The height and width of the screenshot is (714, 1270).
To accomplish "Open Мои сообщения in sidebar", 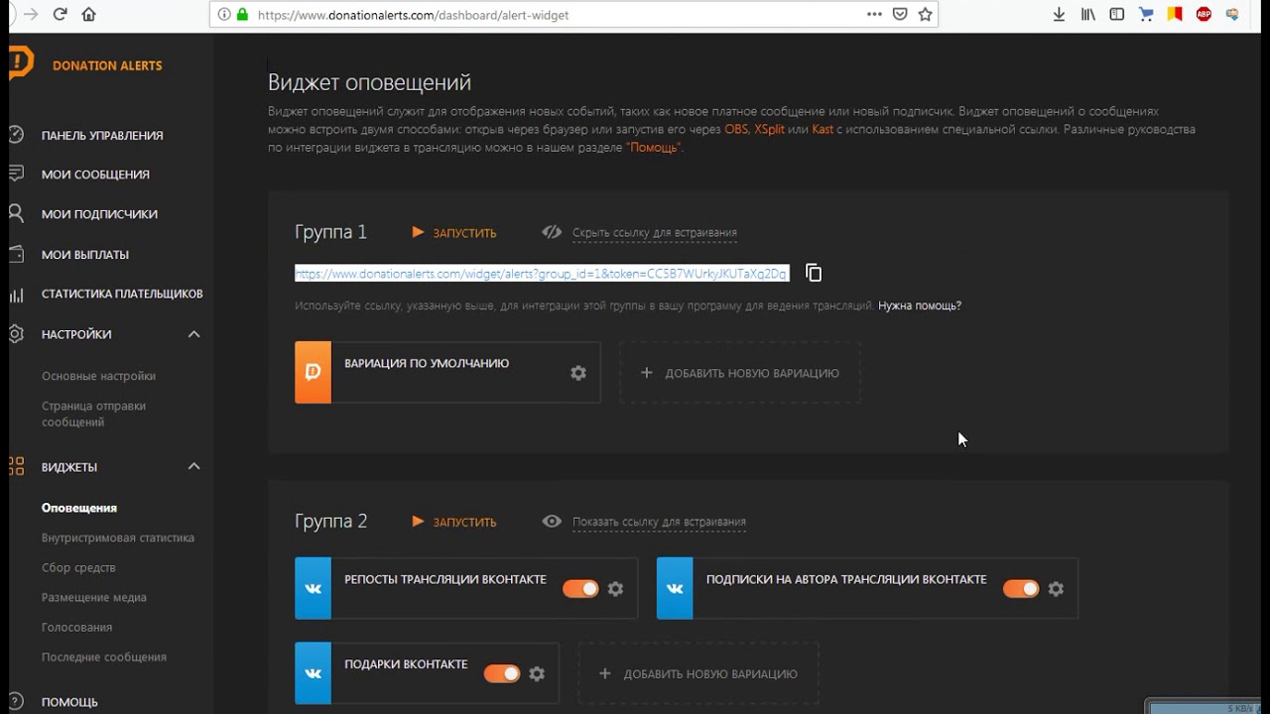I will point(95,175).
